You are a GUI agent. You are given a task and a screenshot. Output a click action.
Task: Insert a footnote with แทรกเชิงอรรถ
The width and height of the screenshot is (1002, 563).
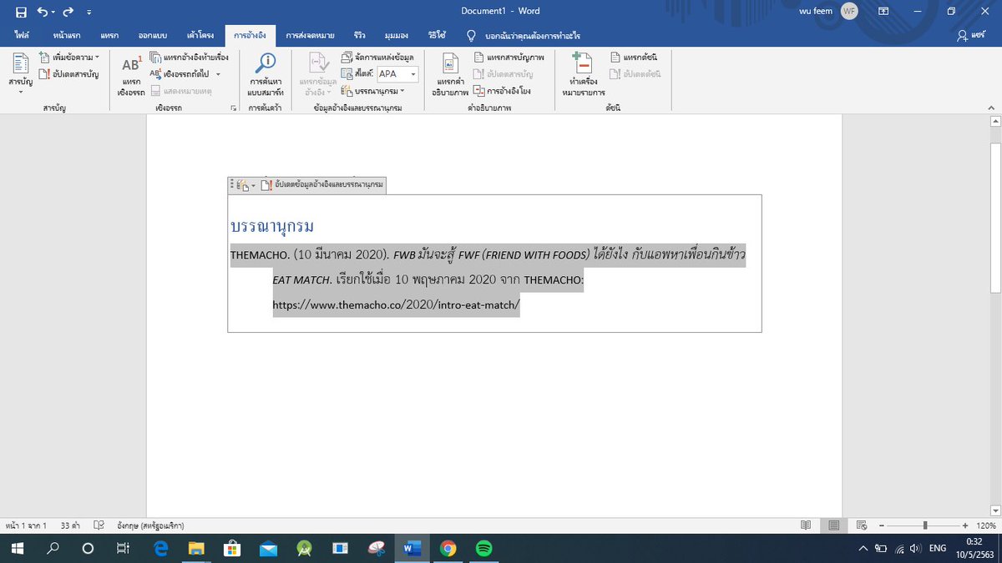click(131, 75)
